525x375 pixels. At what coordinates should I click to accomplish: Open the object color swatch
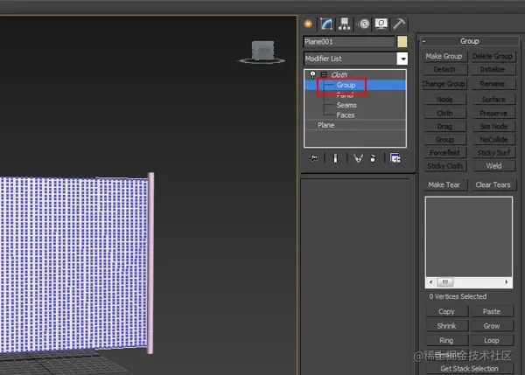[x=402, y=42]
